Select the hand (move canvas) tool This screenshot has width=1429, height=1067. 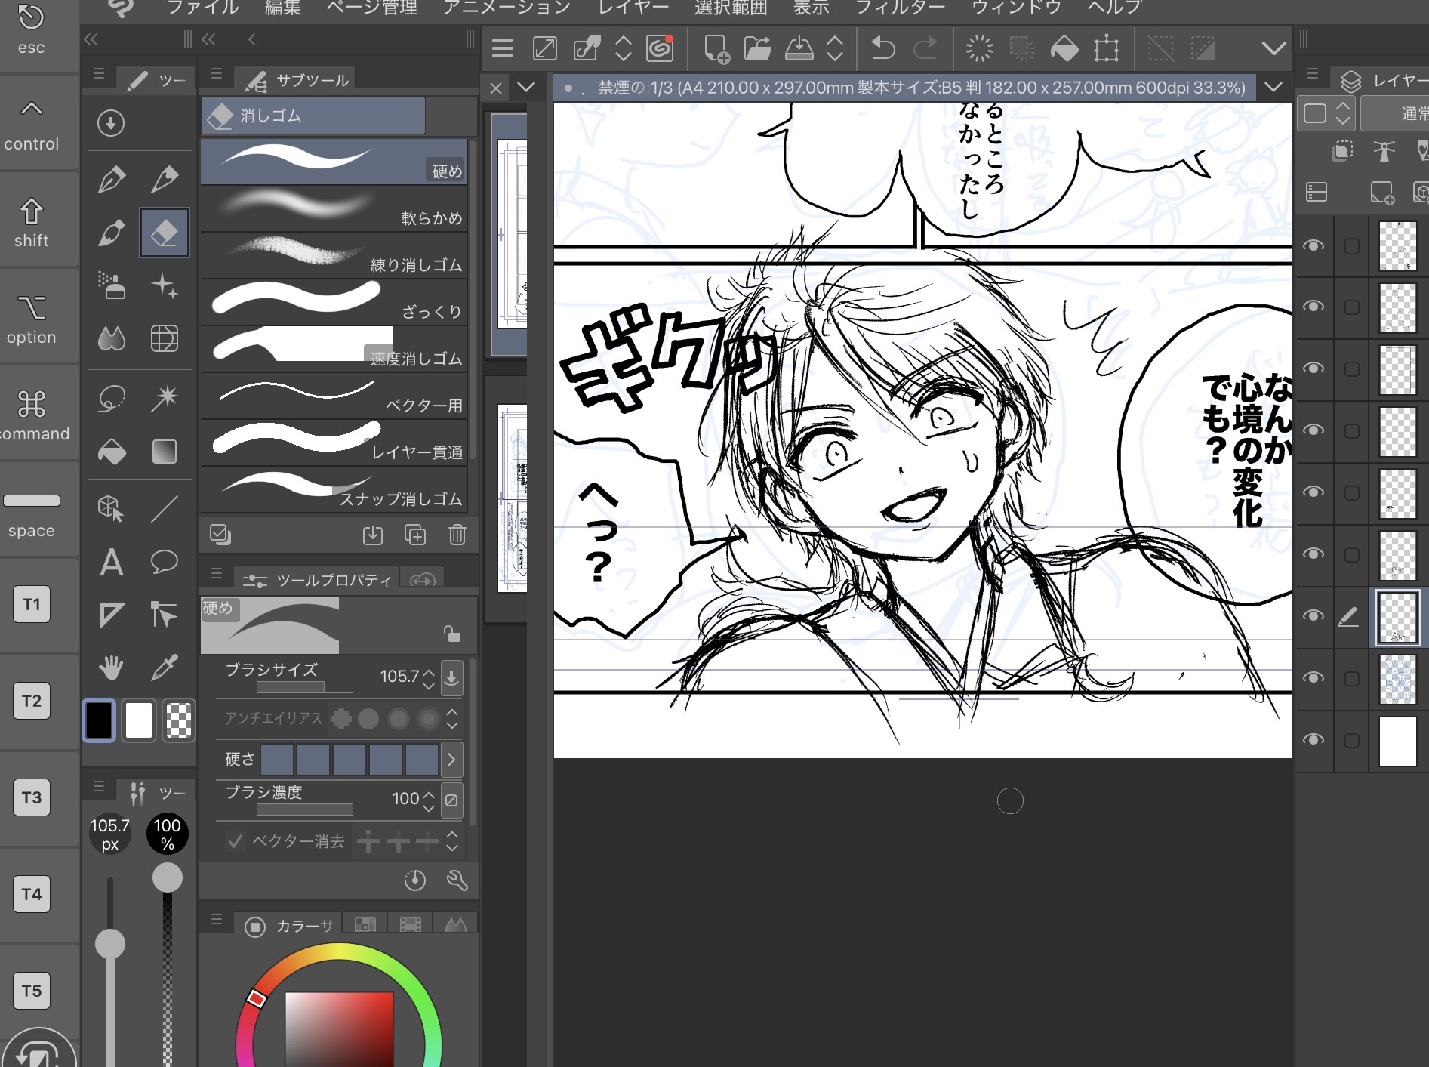[112, 667]
